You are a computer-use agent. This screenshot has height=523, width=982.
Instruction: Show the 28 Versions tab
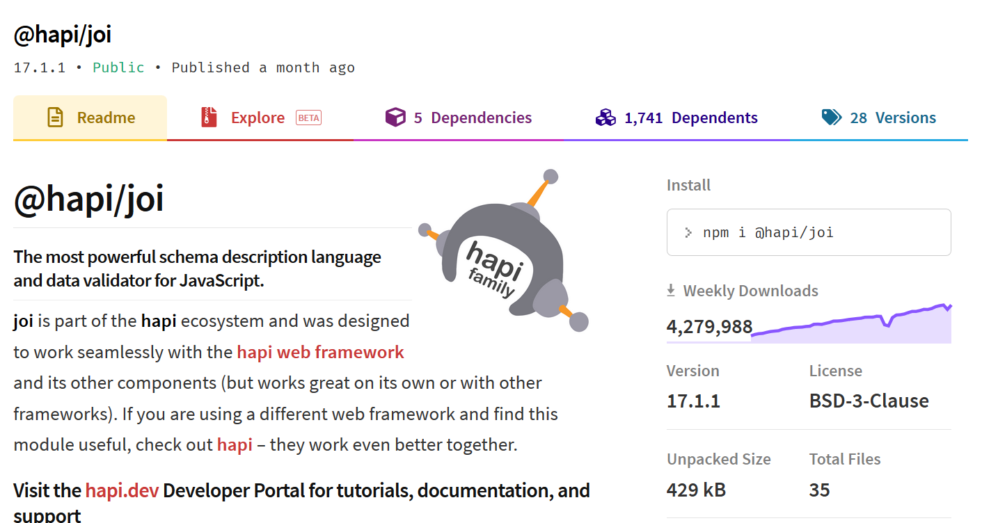coord(893,118)
